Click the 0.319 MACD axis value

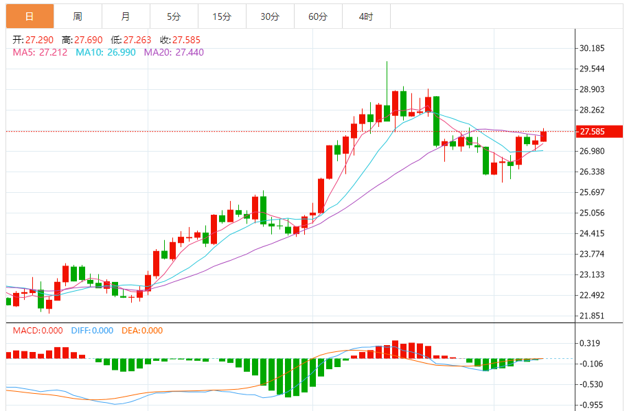(x=590, y=343)
